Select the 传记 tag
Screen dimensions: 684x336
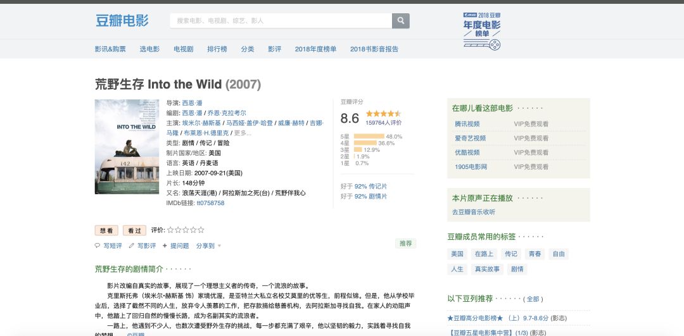tap(511, 254)
